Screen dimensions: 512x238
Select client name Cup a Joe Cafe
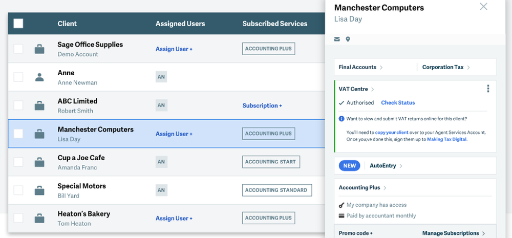(81, 158)
